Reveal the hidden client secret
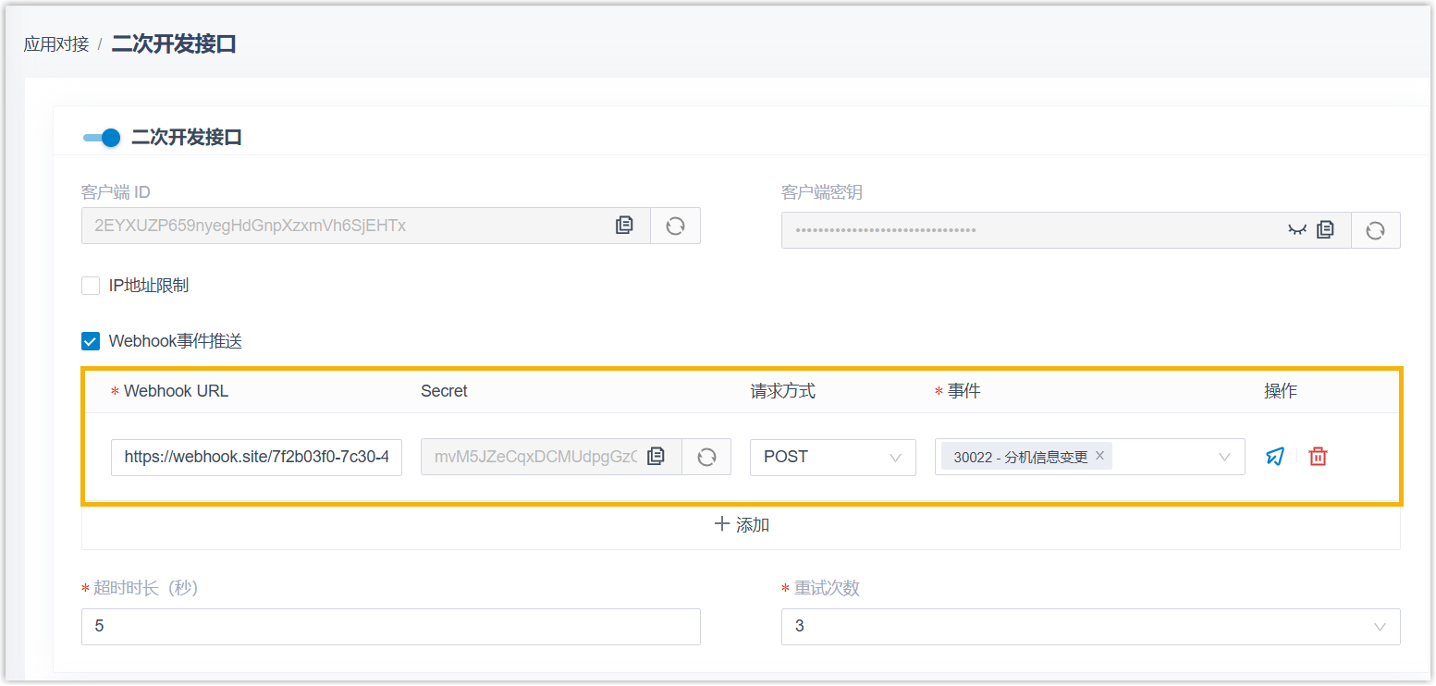The height and width of the screenshot is (686, 1436). point(1297,230)
